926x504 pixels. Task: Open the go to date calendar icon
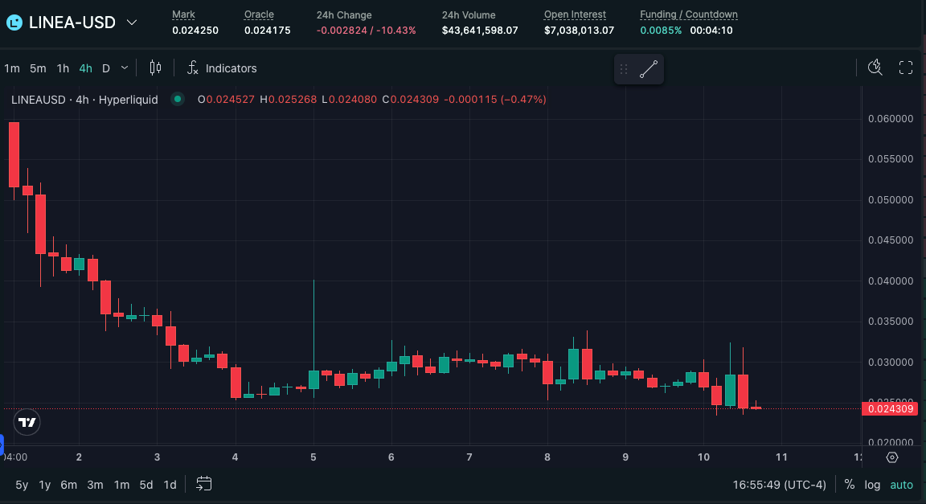[x=203, y=484]
